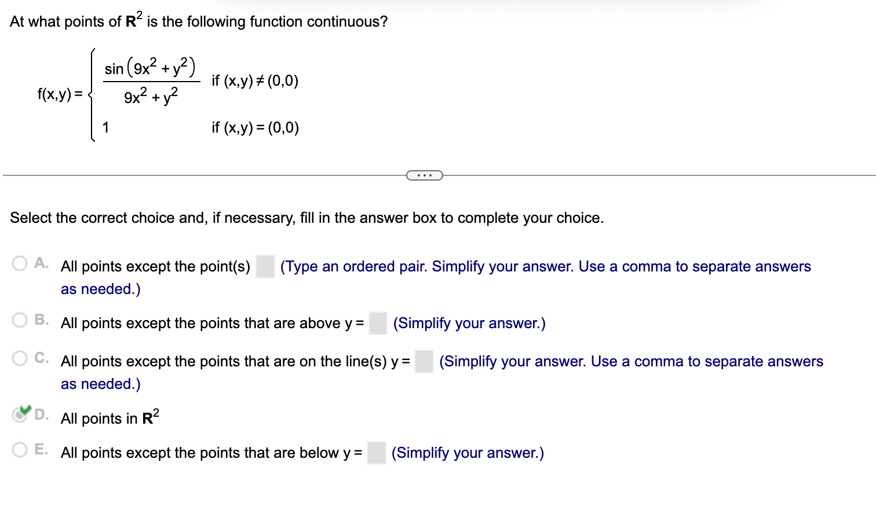The height and width of the screenshot is (529, 876).
Task: Click the label E next to its radio
Action: click(x=41, y=448)
